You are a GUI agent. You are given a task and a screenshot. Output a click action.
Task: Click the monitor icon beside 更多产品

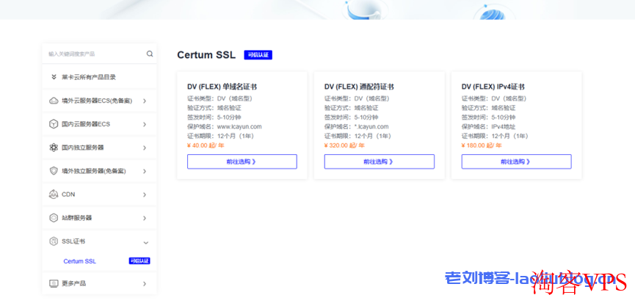[x=54, y=283]
